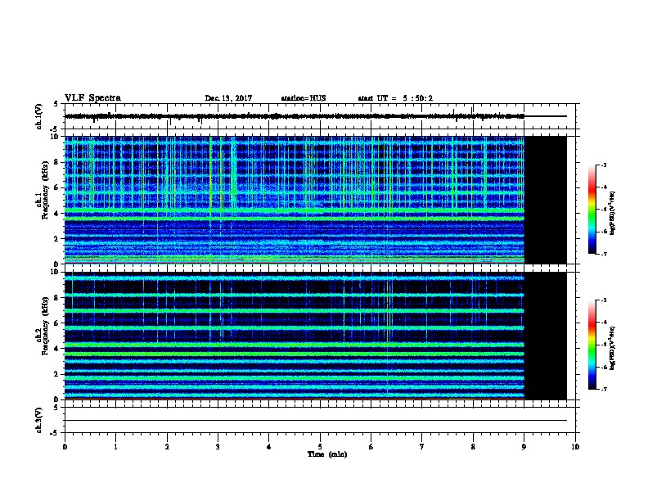Select the date text "Dec. 13, 2017"

pos(228,98)
